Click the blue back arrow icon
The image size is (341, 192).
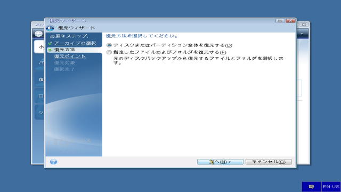(x=50, y=28)
